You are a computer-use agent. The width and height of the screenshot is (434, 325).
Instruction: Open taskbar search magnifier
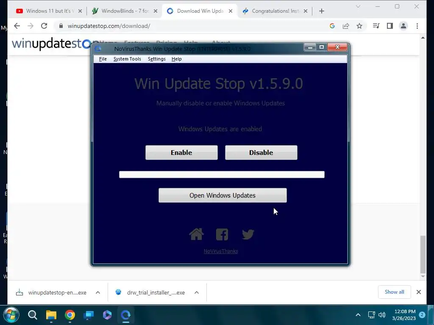pyautogui.click(x=32, y=315)
